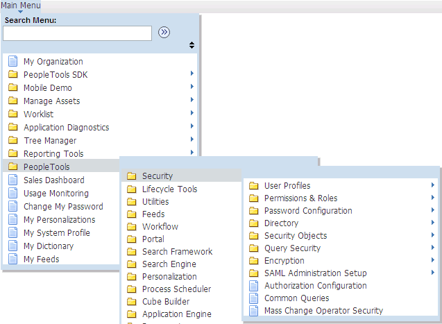Click the folder icon beside Reporting Tools
This screenshot has height=324, width=442.
click(x=12, y=153)
